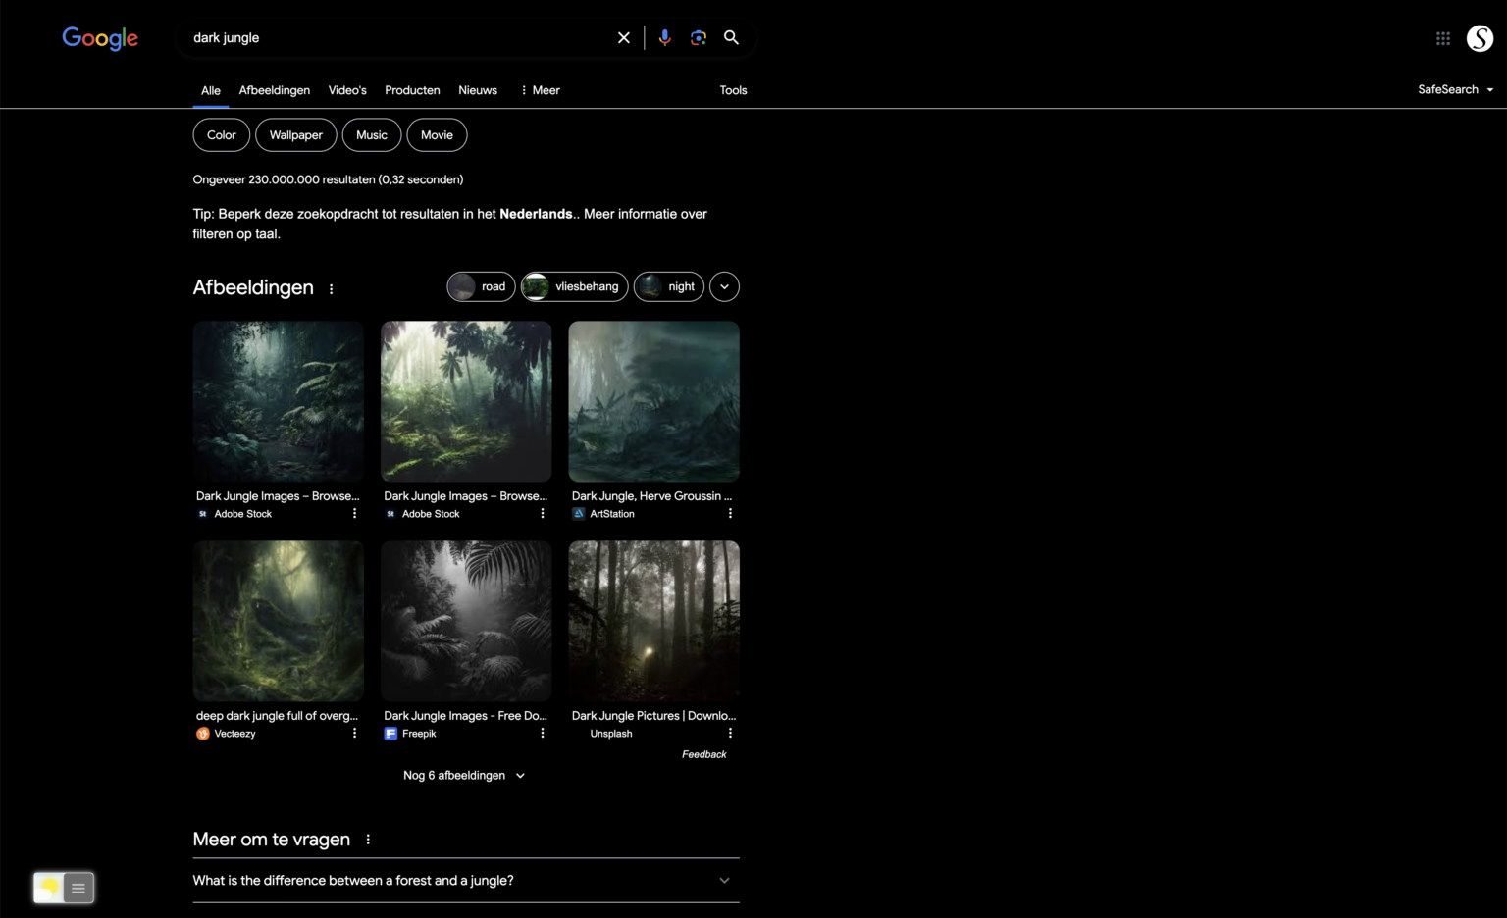The image size is (1507, 918).
Task: Click the magnifying glass search icon
Action: coord(731,37)
